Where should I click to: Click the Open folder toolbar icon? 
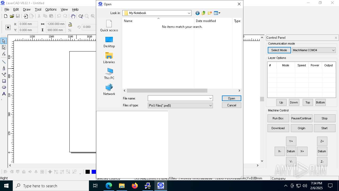click(12, 16)
